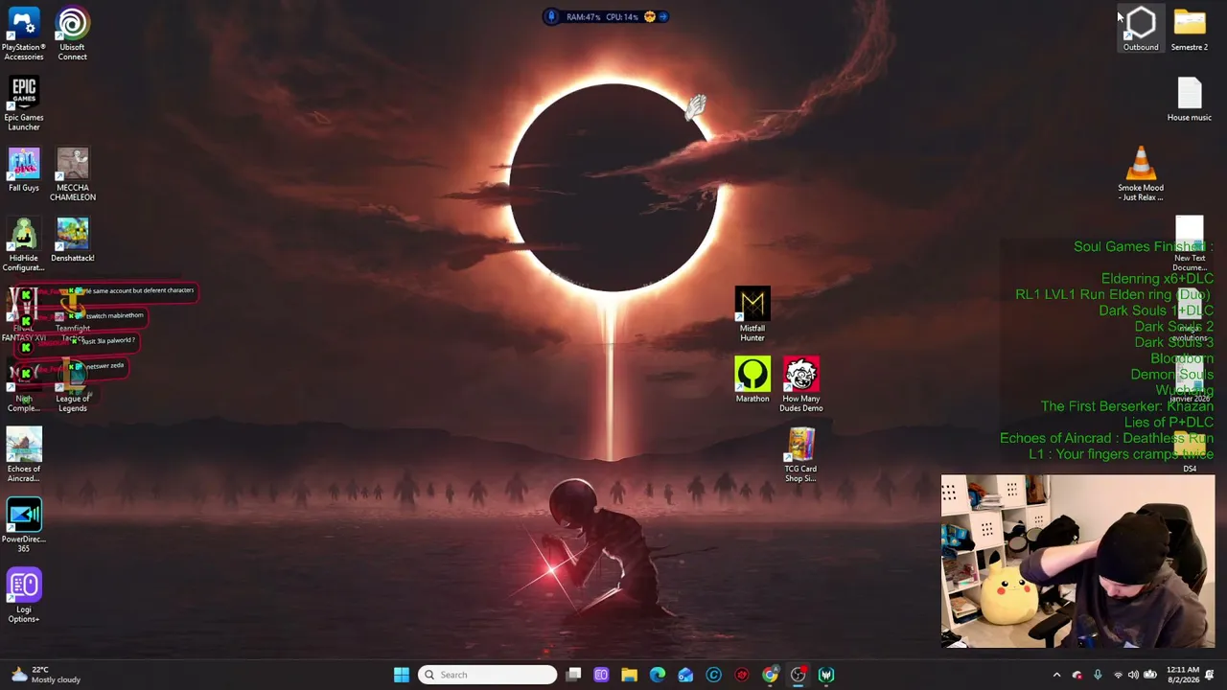The width and height of the screenshot is (1227, 690).
Task: Select the How Many Dudes Demo icon
Action: tap(801, 384)
